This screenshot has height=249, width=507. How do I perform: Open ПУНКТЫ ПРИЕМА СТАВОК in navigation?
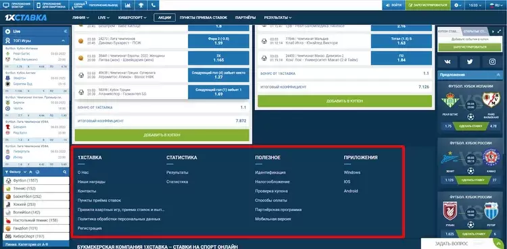[203, 18]
